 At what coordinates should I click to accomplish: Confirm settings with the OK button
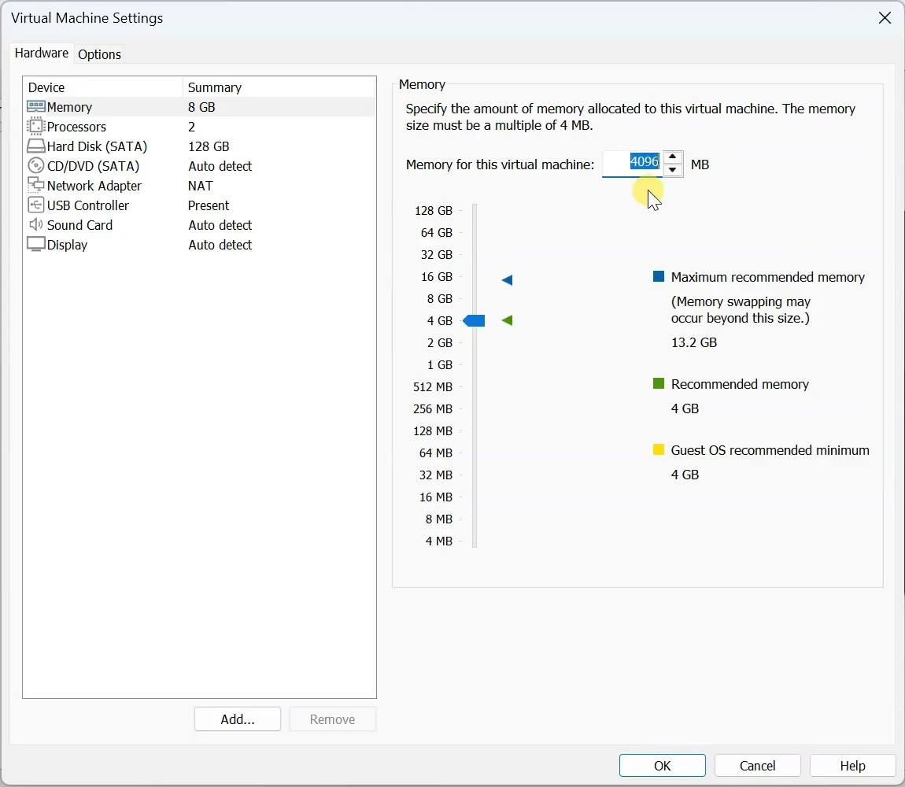662,766
